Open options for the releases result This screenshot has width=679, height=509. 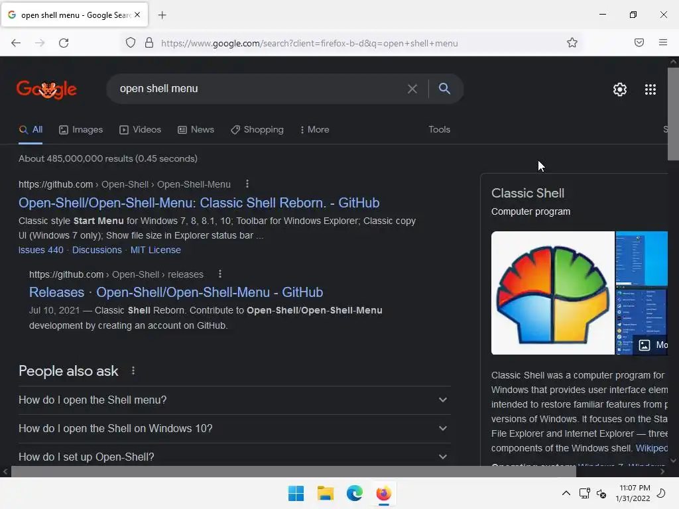[220, 274]
